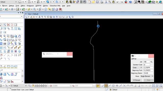Select the red X delete-fence icon in left toolbox
The width and height of the screenshot is (163, 91).
pos(8,25)
